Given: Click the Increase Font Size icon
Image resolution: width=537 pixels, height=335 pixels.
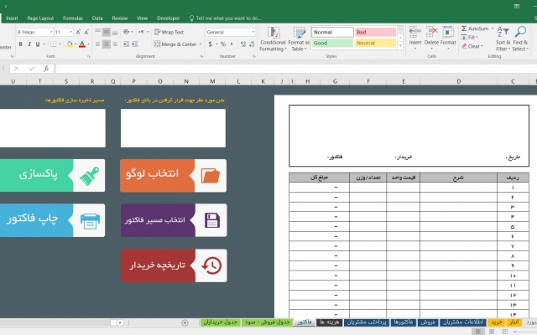Looking at the screenshot, I should point(78,32).
